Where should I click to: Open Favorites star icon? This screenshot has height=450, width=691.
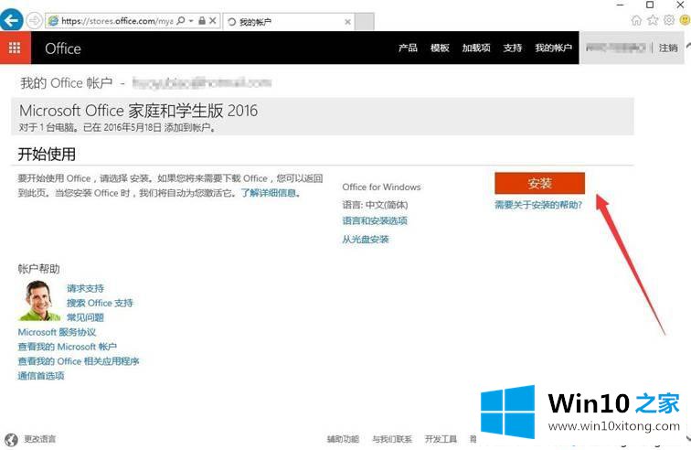(x=653, y=20)
